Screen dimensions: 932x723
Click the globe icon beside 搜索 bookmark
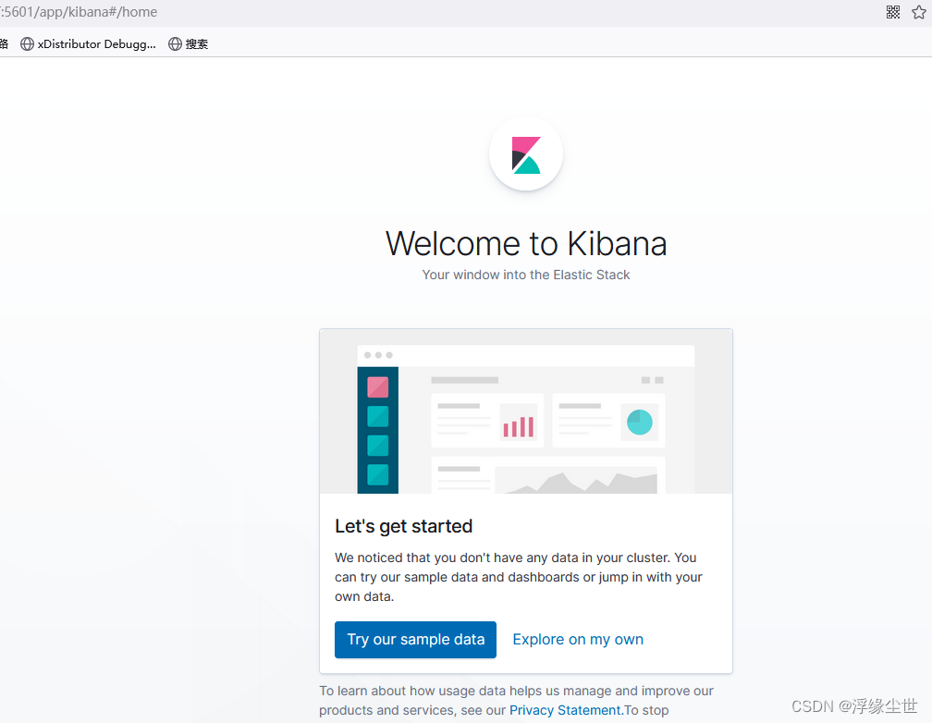tap(175, 44)
